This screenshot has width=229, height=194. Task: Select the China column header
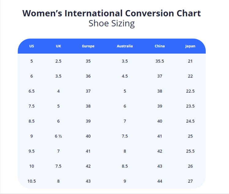160,46
